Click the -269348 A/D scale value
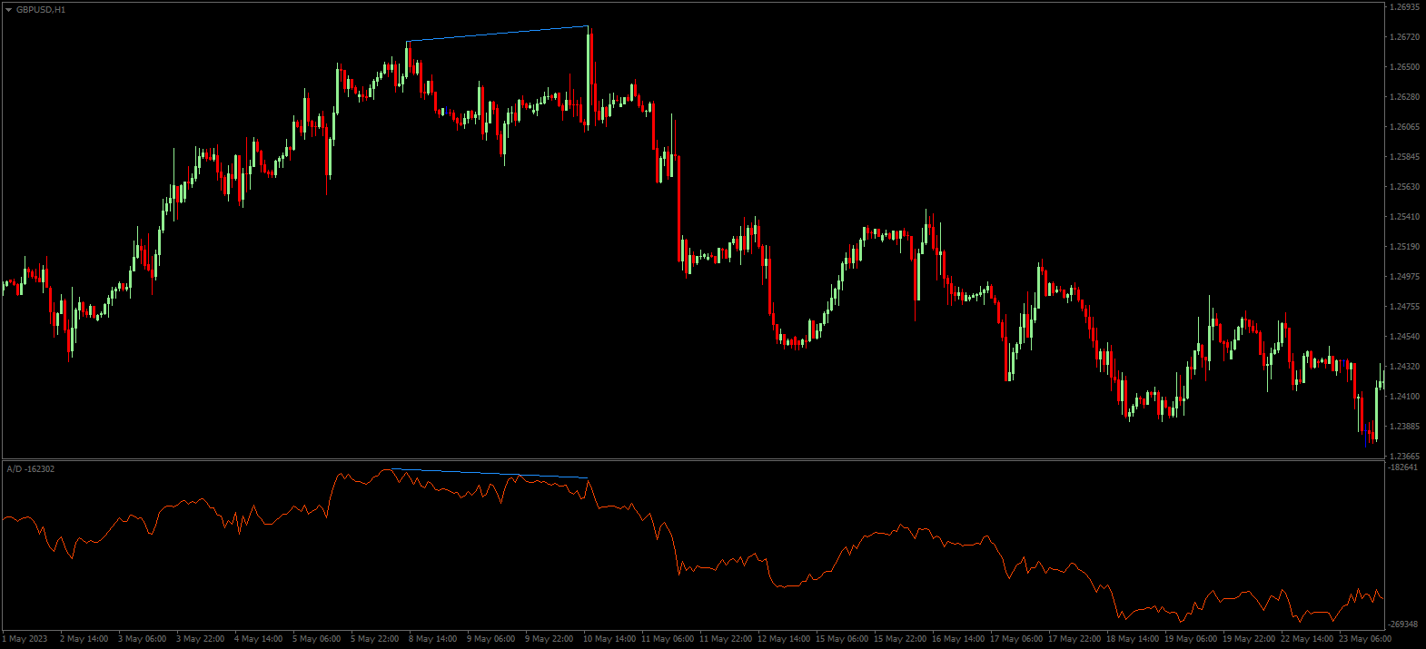Image resolution: width=1426 pixels, height=649 pixels. (x=1403, y=624)
